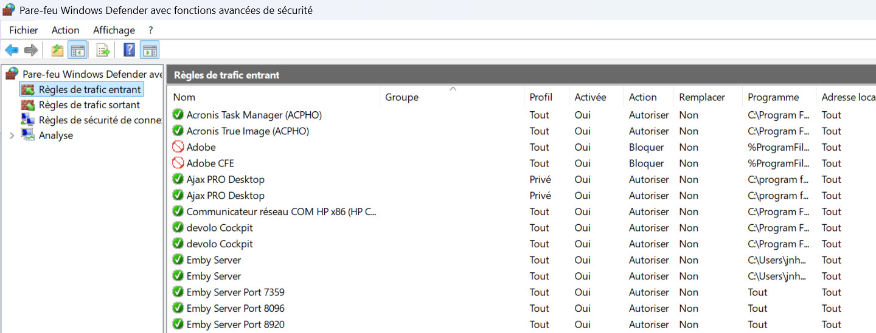
Task: Click the Forward arrow toolbar icon
Action: [31, 50]
